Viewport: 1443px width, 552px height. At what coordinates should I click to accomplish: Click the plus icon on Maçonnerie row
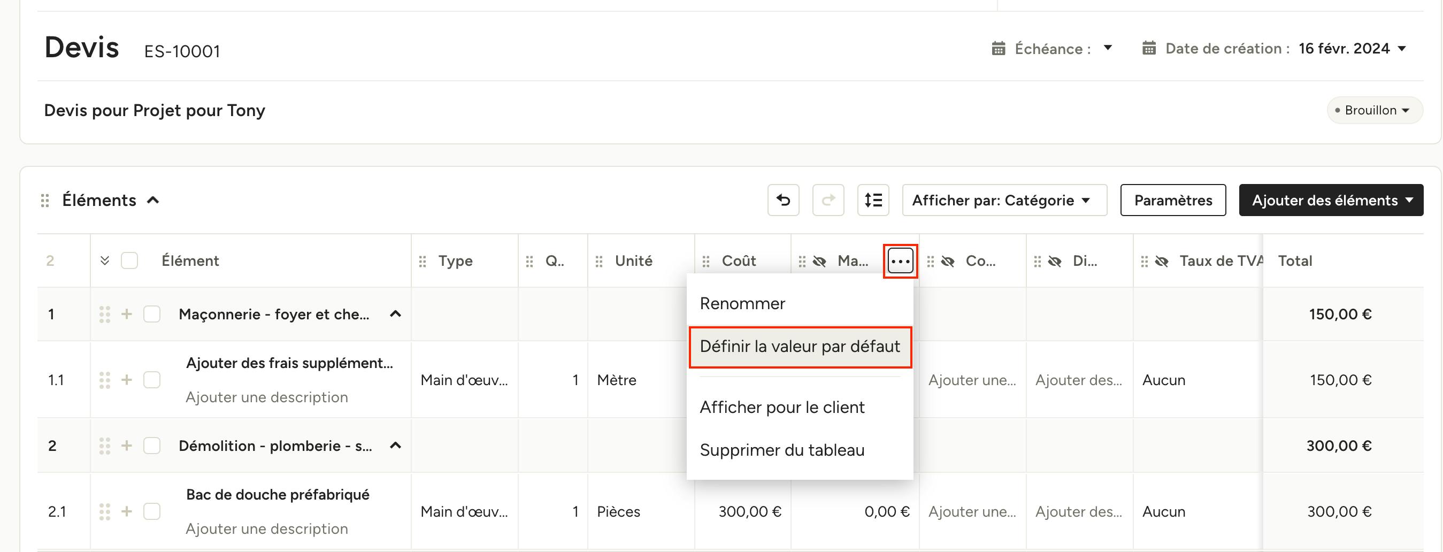(x=127, y=314)
